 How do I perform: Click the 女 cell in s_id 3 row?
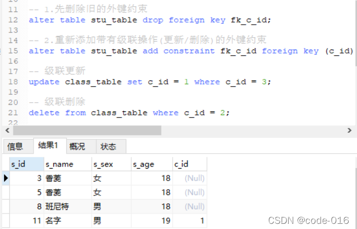tap(112, 178)
